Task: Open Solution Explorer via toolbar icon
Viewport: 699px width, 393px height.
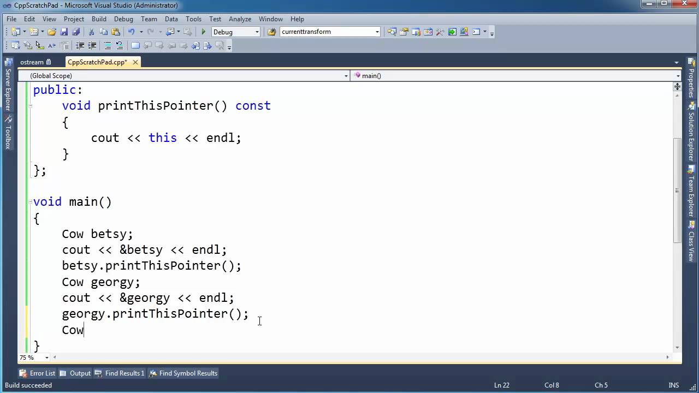Action: pos(392,32)
